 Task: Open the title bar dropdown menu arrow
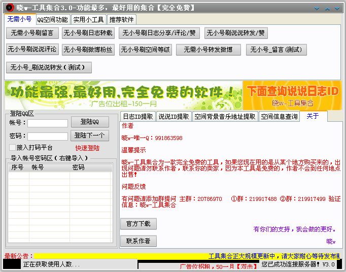pos(317,8)
